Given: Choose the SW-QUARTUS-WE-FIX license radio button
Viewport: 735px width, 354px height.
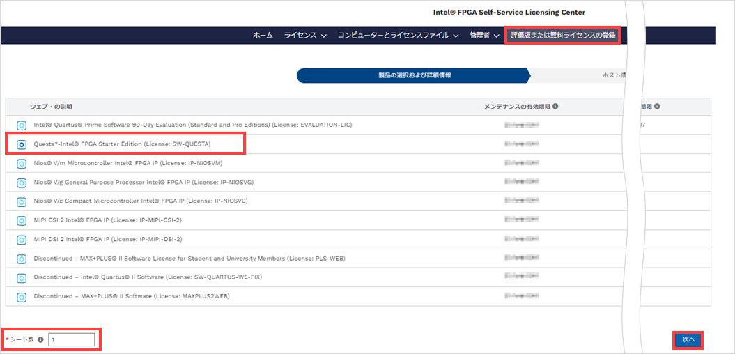Looking at the screenshot, I should 21,277.
